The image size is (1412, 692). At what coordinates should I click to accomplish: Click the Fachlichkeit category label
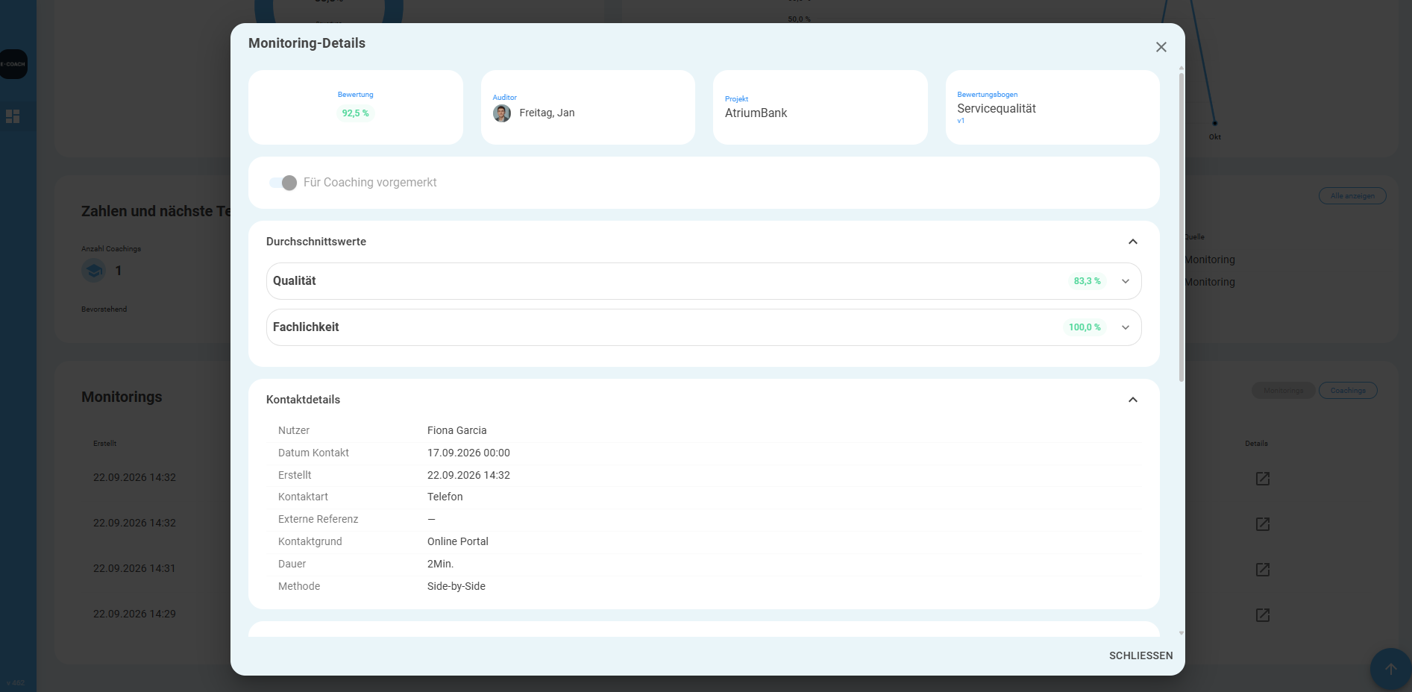pyautogui.click(x=306, y=327)
